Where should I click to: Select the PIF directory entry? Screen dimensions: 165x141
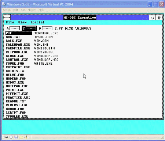point(19,33)
